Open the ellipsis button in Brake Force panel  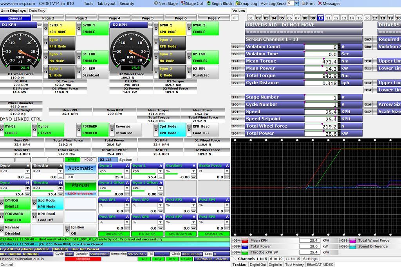click(227, 177)
